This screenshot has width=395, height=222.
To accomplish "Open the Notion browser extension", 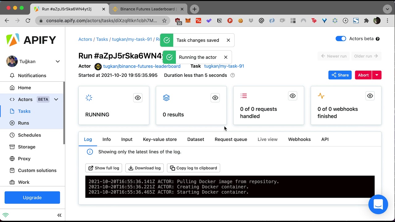I will click(219, 21).
